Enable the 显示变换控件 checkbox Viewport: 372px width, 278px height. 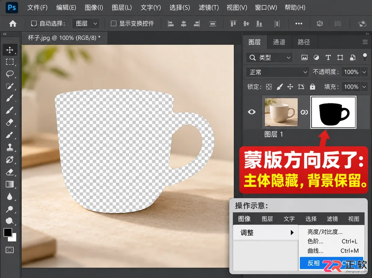[x=114, y=23]
